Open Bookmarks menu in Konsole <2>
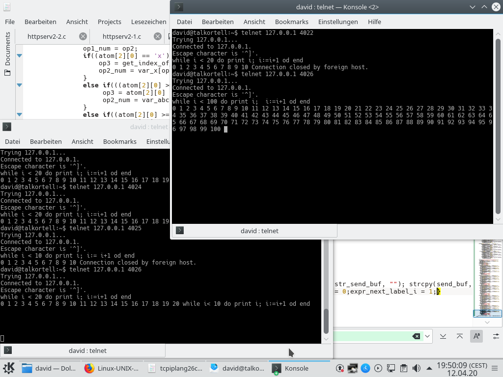The height and width of the screenshot is (377, 503). pyautogui.click(x=291, y=22)
